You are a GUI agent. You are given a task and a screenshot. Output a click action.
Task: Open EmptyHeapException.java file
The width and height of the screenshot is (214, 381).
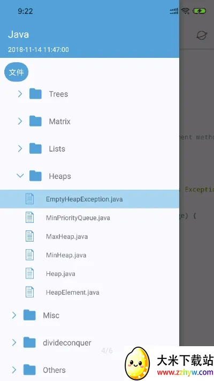tap(89, 199)
